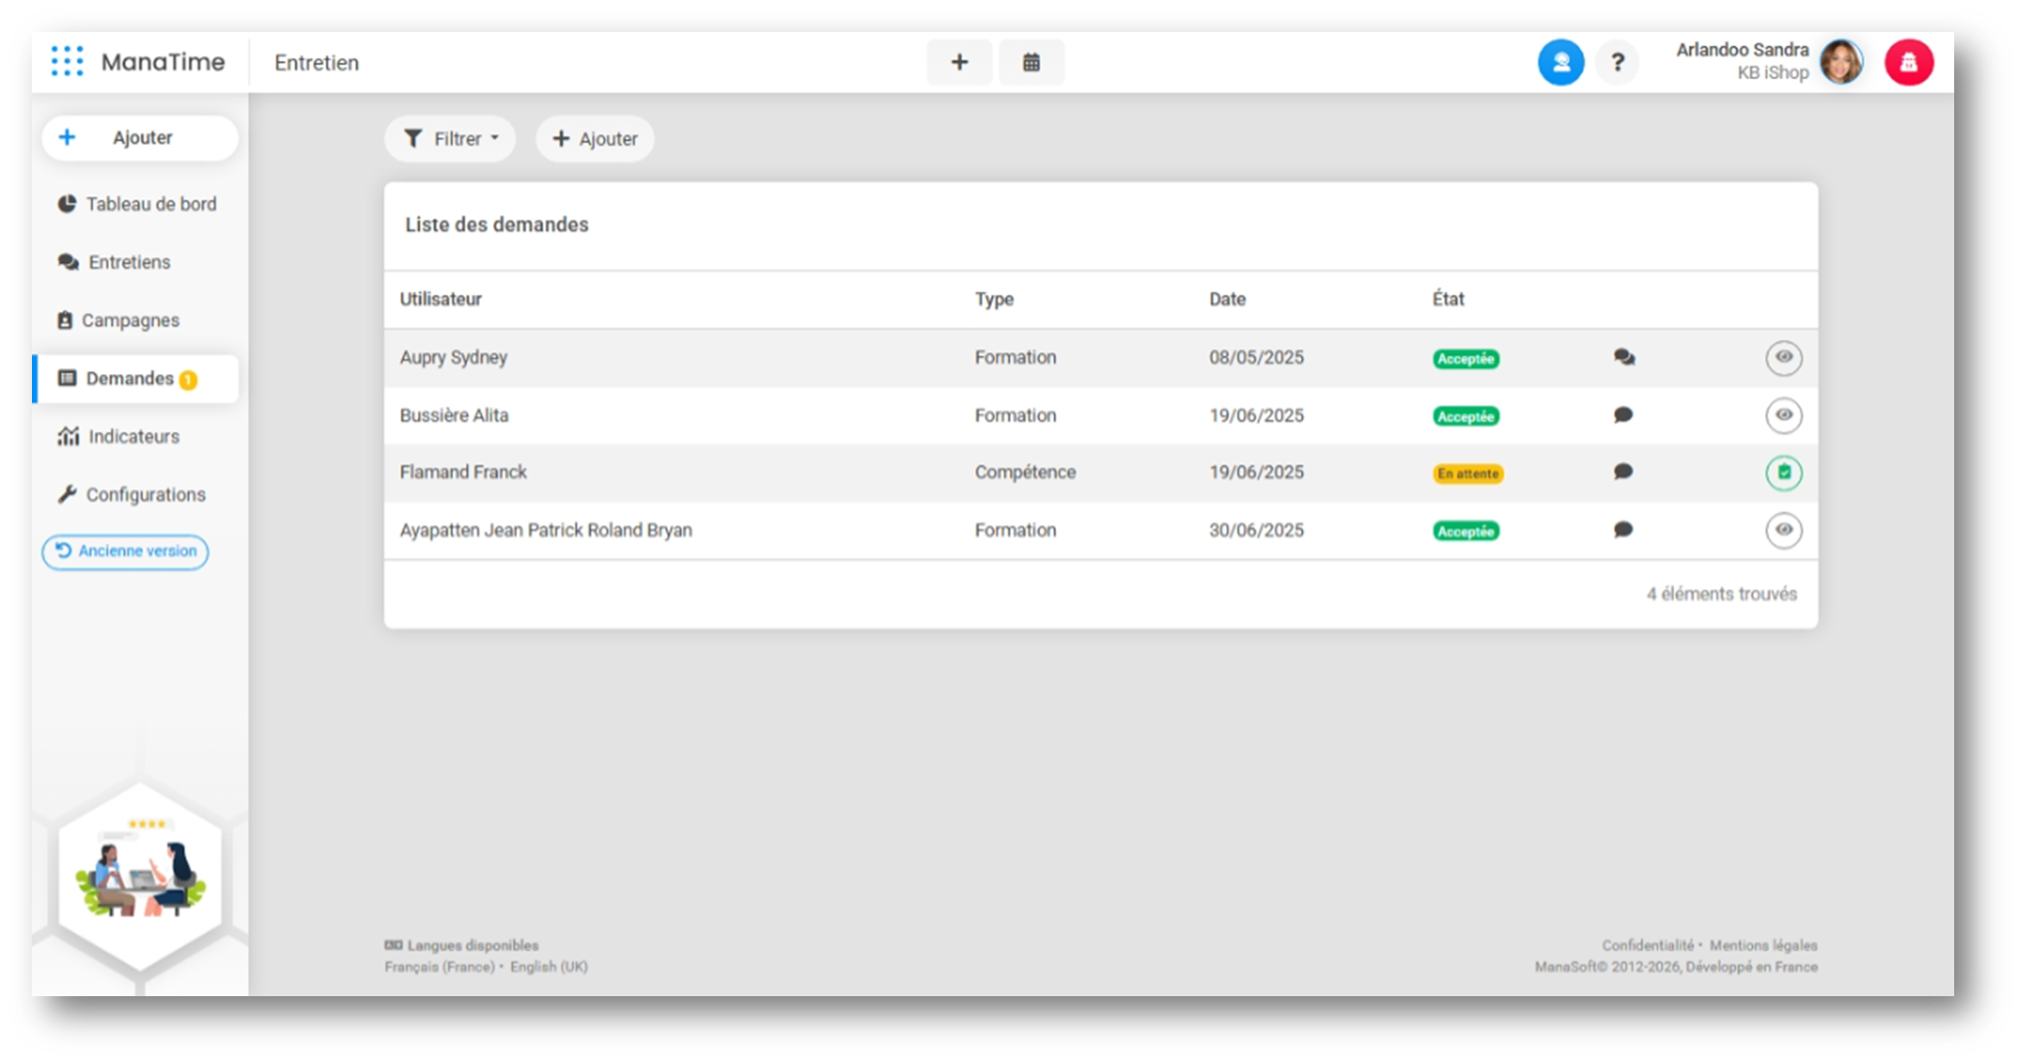View Ayapatten Jean Patrick request eye icon

[1783, 530]
